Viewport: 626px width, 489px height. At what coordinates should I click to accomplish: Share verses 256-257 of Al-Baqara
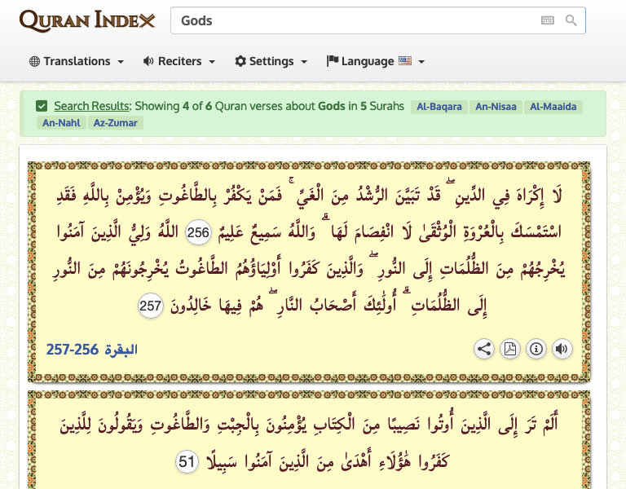coord(484,349)
